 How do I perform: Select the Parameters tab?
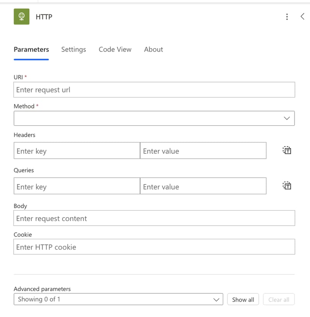pyautogui.click(x=31, y=50)
